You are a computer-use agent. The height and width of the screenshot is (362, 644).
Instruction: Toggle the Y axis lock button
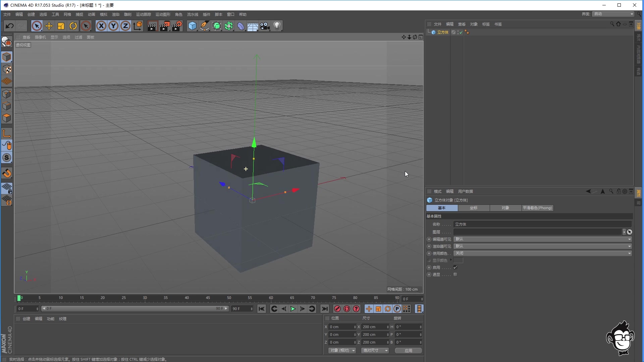pyautogui.click(x=113, y=26)
